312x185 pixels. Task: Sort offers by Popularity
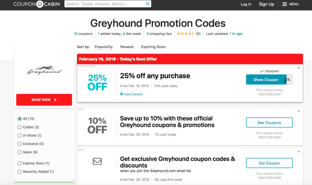click(x=103, y=47)
